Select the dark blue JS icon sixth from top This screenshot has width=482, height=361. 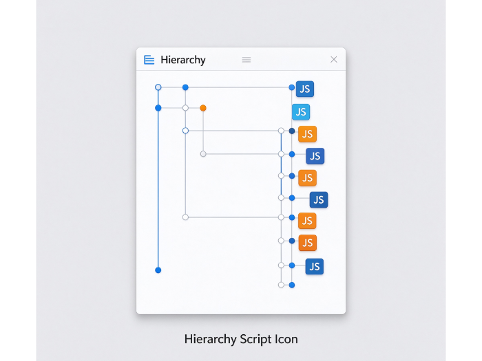click(x=319, y=200)
